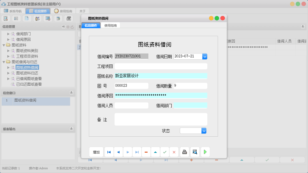This screenshot has width=308, height=173.
Task: Select the search preview tool in the toolbar
Action: click(x=6, y=18)
